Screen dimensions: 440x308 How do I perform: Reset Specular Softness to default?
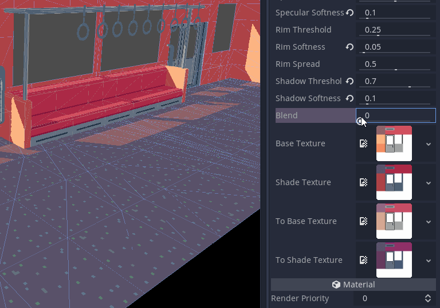[x=349, y=13]
